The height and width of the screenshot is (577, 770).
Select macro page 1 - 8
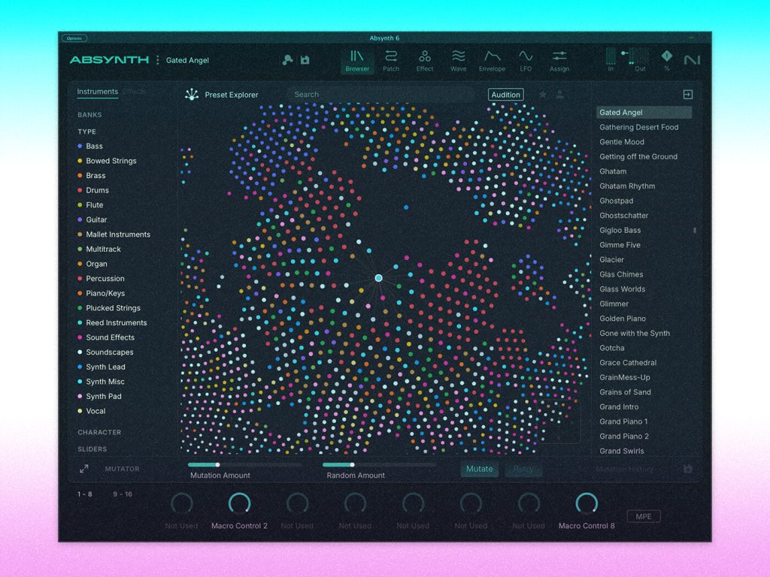[84, 494]
